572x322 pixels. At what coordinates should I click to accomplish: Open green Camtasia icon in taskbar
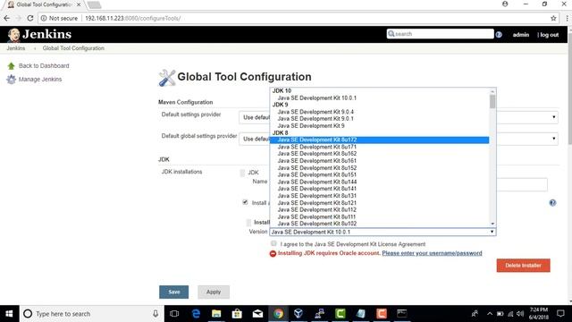point(340,314)
